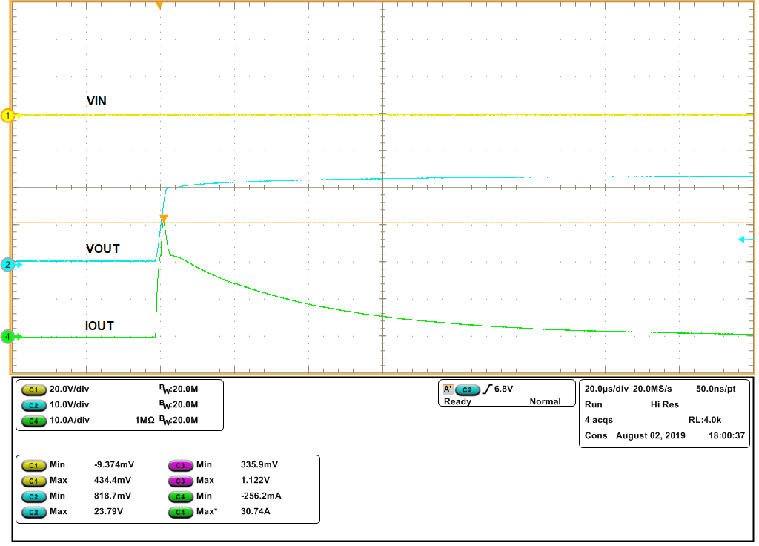Click the yellow channel 1 marker on graticule edge

click(6, 115)
